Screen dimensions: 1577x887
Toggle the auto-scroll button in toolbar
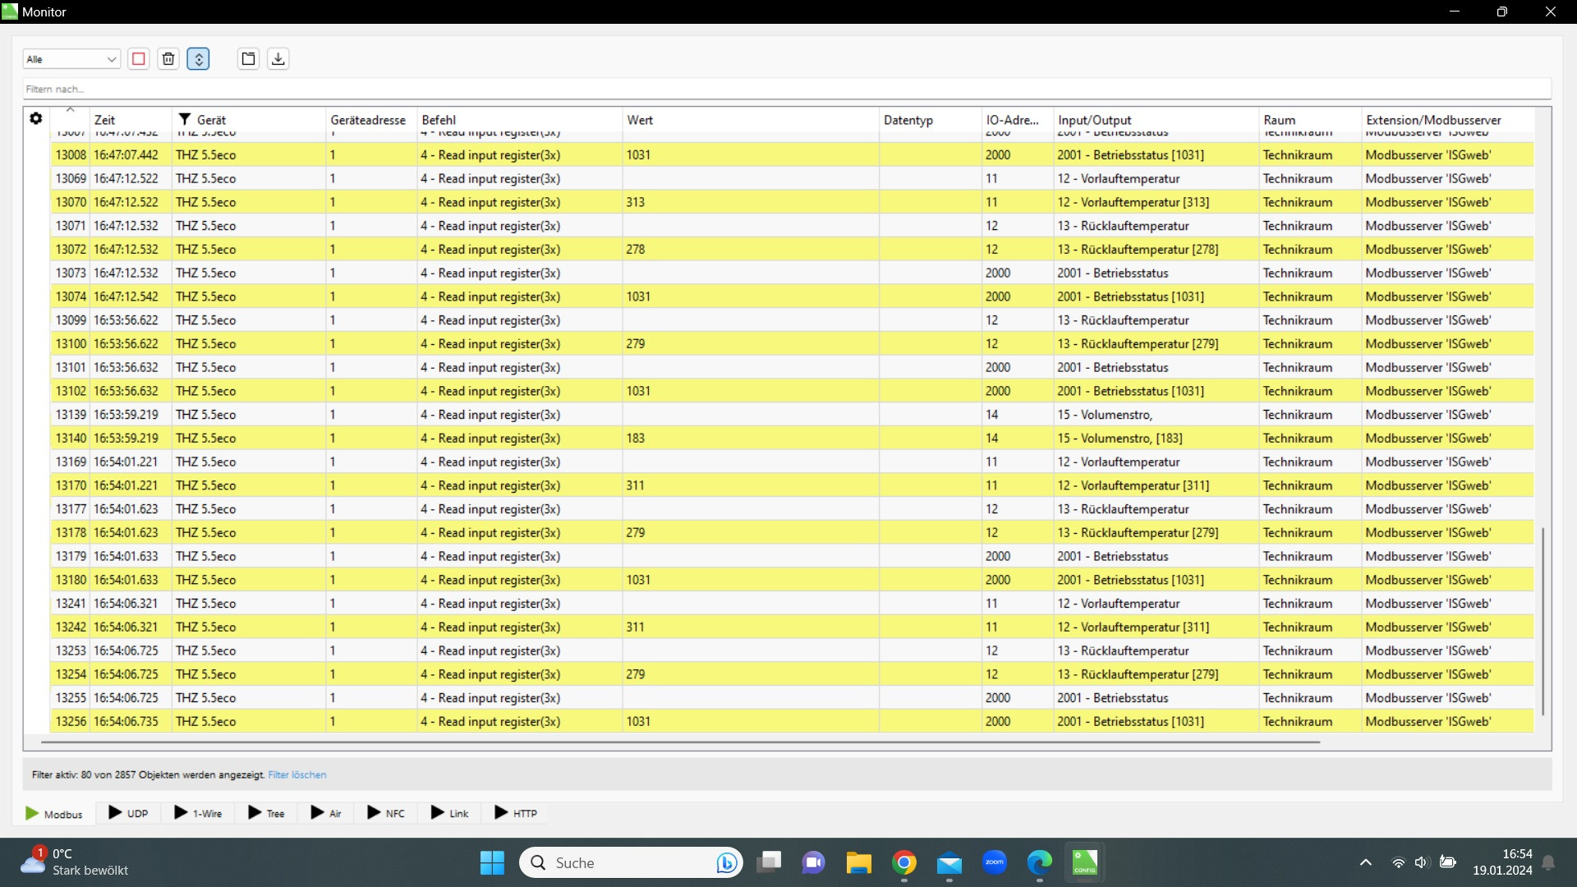198,59
